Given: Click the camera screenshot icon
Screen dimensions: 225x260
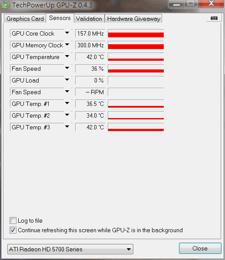Looking at the screenshot, I should click(x=214, y=18).
